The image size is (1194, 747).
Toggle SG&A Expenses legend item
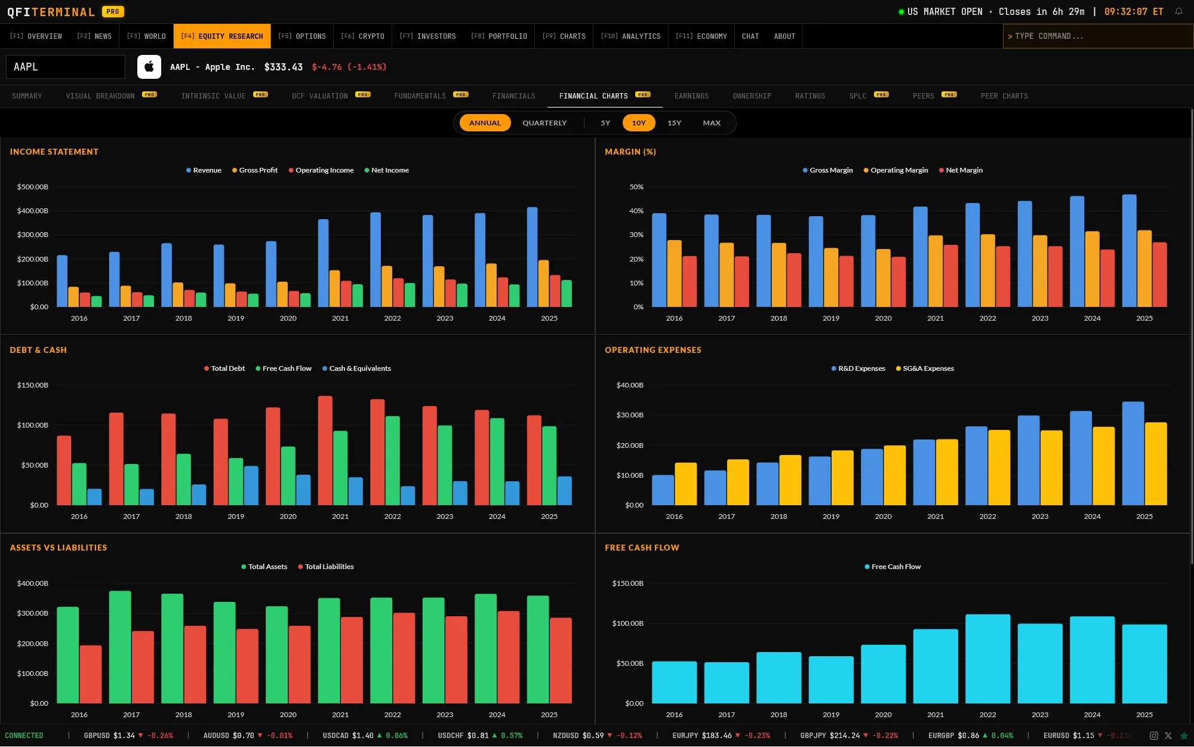[925, 368]
